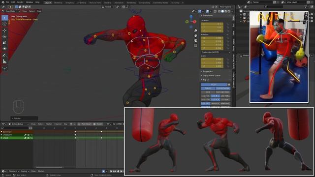Image resolution: width=315 pixels, height=177 pixels.
Task: Activate the Scale tool in viewport toolbar
Action: (x=4, y=43)
